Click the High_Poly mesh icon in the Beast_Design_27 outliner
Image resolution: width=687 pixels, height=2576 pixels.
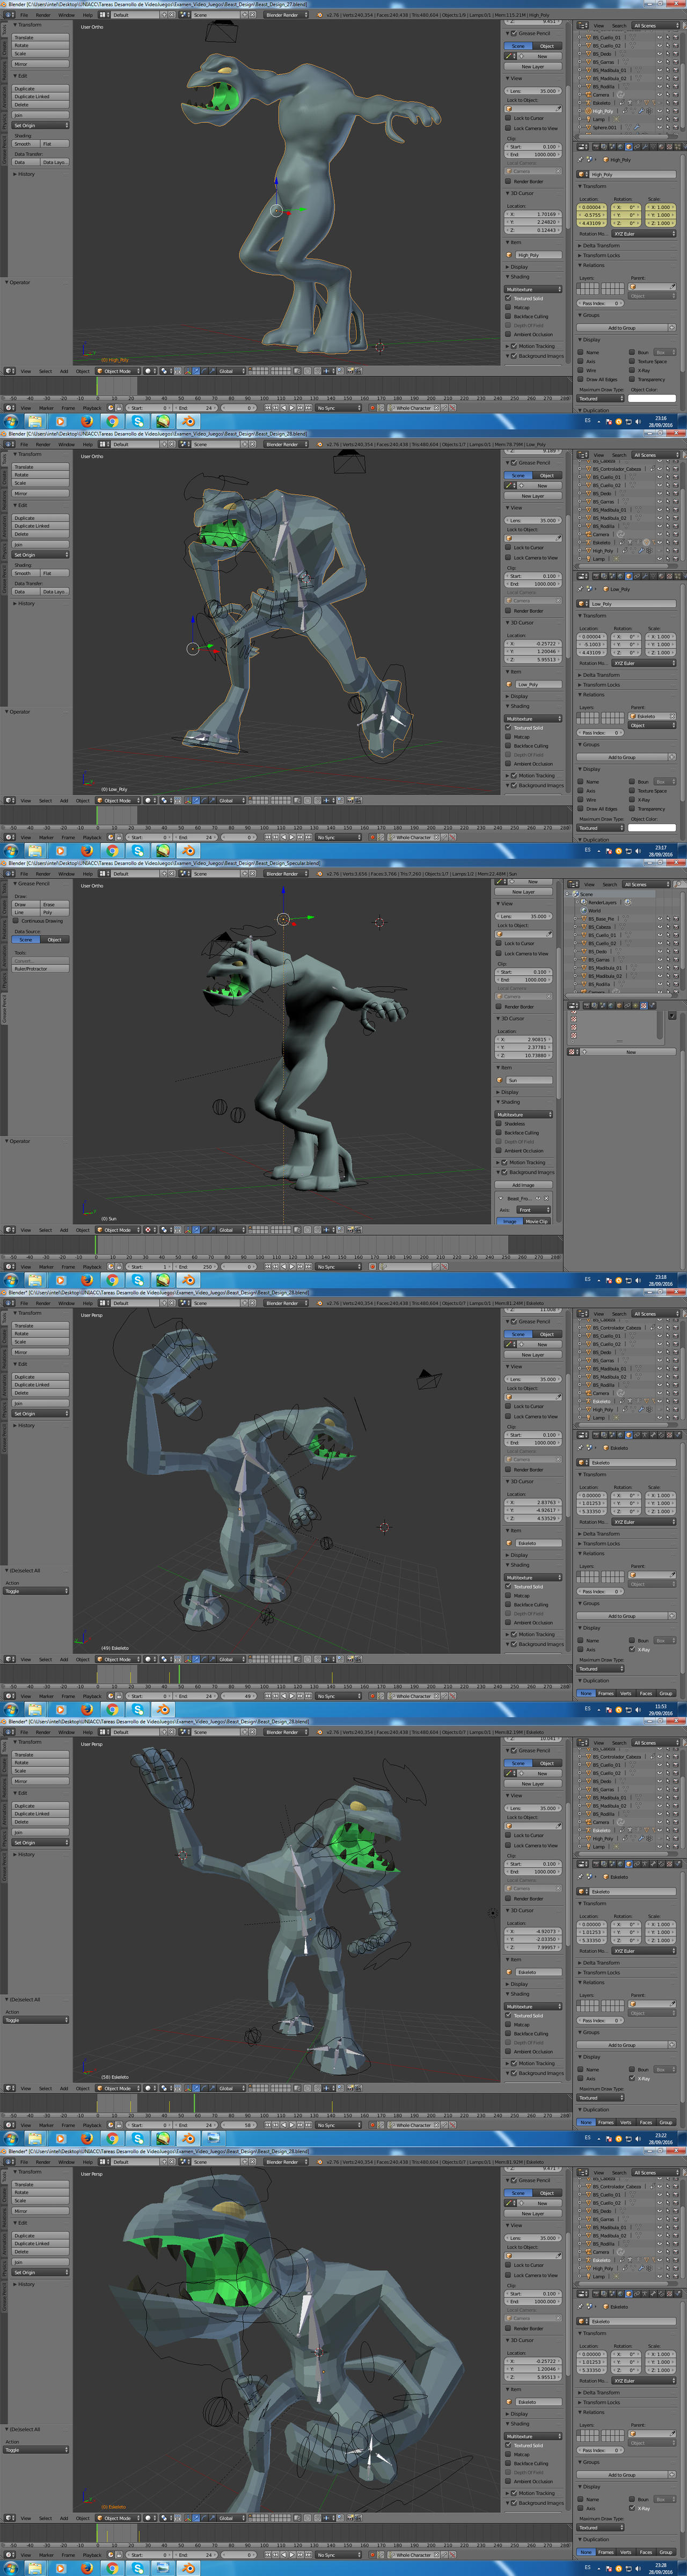pos(589,111)
